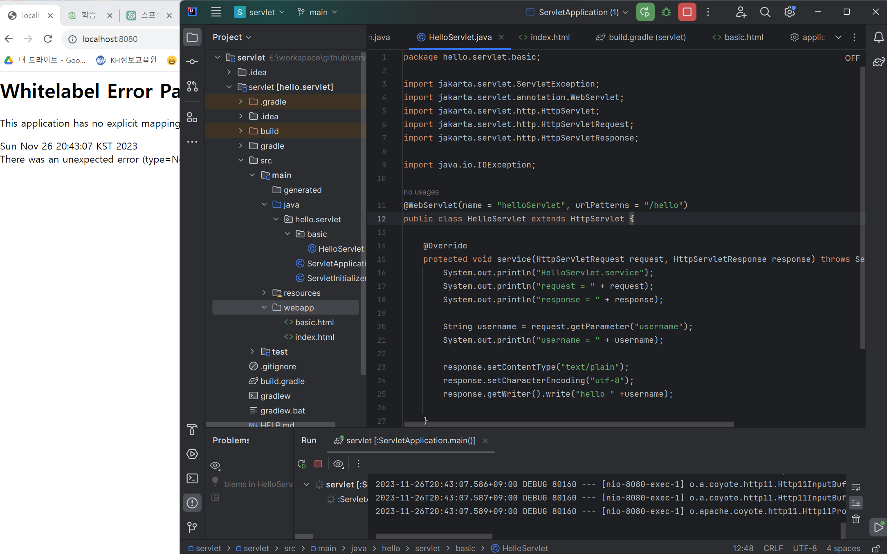This screenshot has height=554, width=887.
Task: Toggle view options eye in Run toolbar
Action: tap(338, 464)
